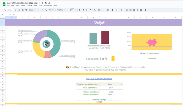Open the Extensions menu

coord(48,6)
